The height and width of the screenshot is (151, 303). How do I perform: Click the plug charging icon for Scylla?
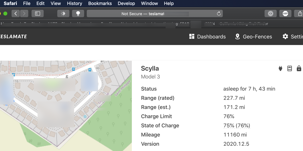coord(280,69)
